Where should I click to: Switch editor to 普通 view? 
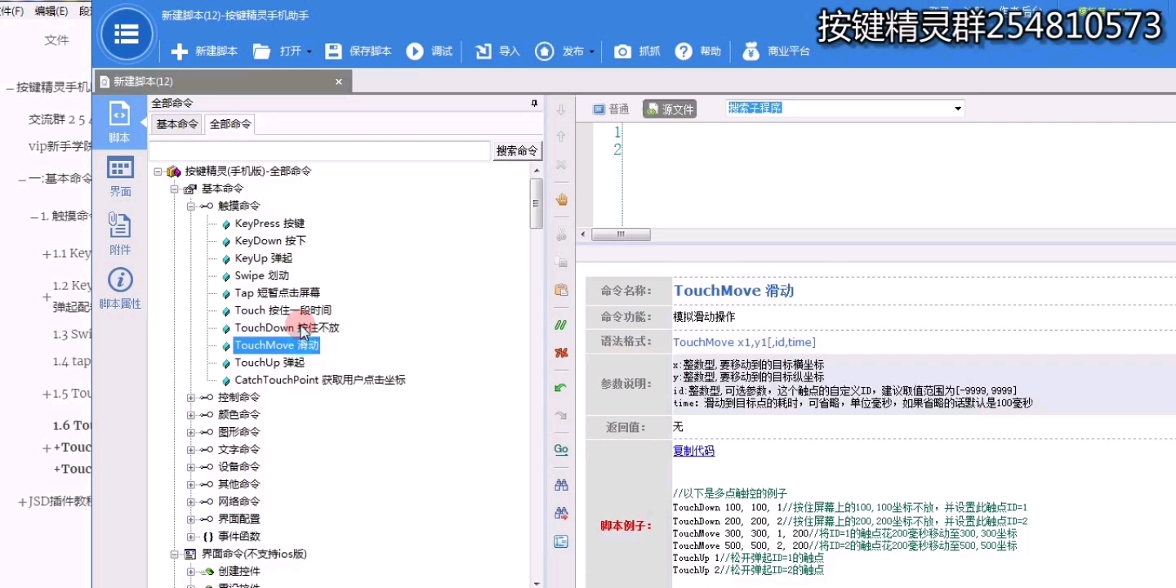[611, 109]
